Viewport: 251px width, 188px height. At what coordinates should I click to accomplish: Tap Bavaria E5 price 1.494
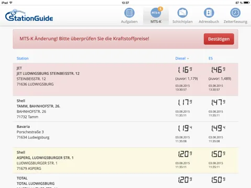pyautogui.click(x=218, y=128)
